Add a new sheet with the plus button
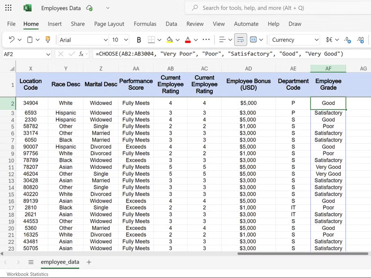Image resolution: width=371 pixels, height=278 pixels. 89,262
